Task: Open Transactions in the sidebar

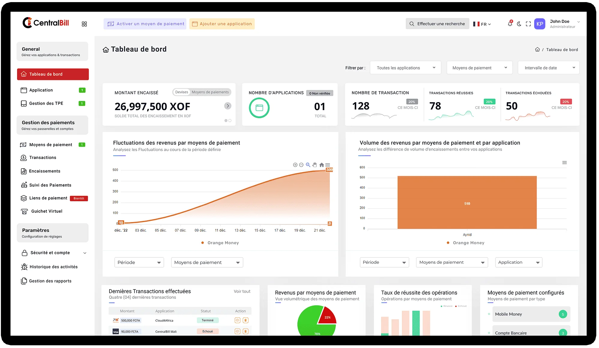Action: pyautogui.click(x=43, y=157)
